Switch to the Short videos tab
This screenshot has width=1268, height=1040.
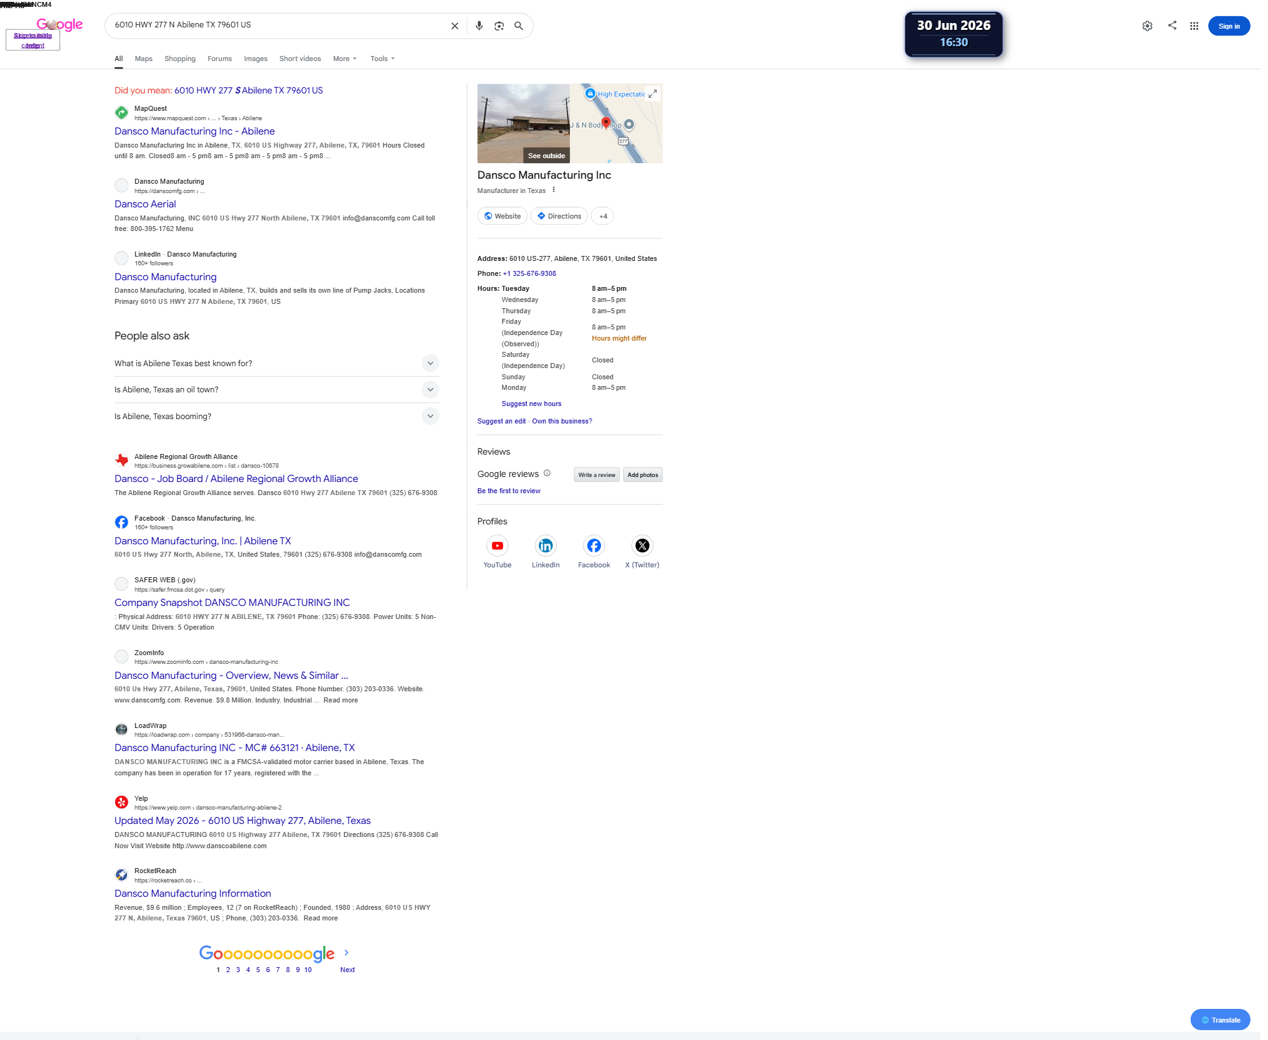pos(300,59)
